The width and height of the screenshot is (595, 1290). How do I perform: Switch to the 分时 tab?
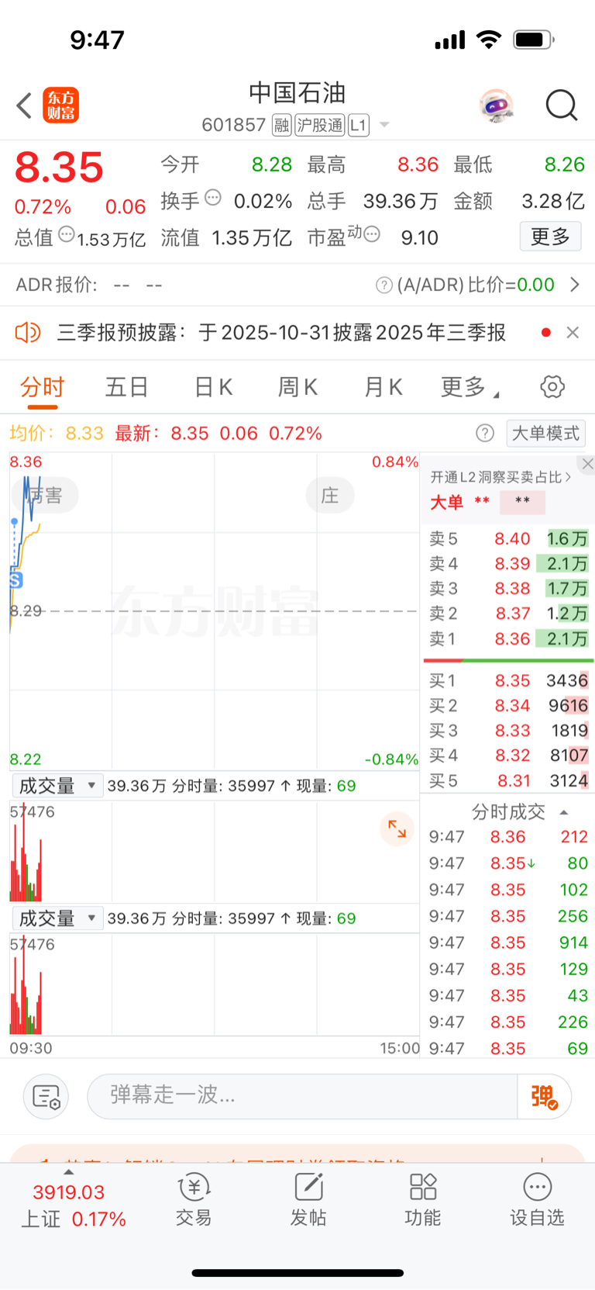coord(43,387)
